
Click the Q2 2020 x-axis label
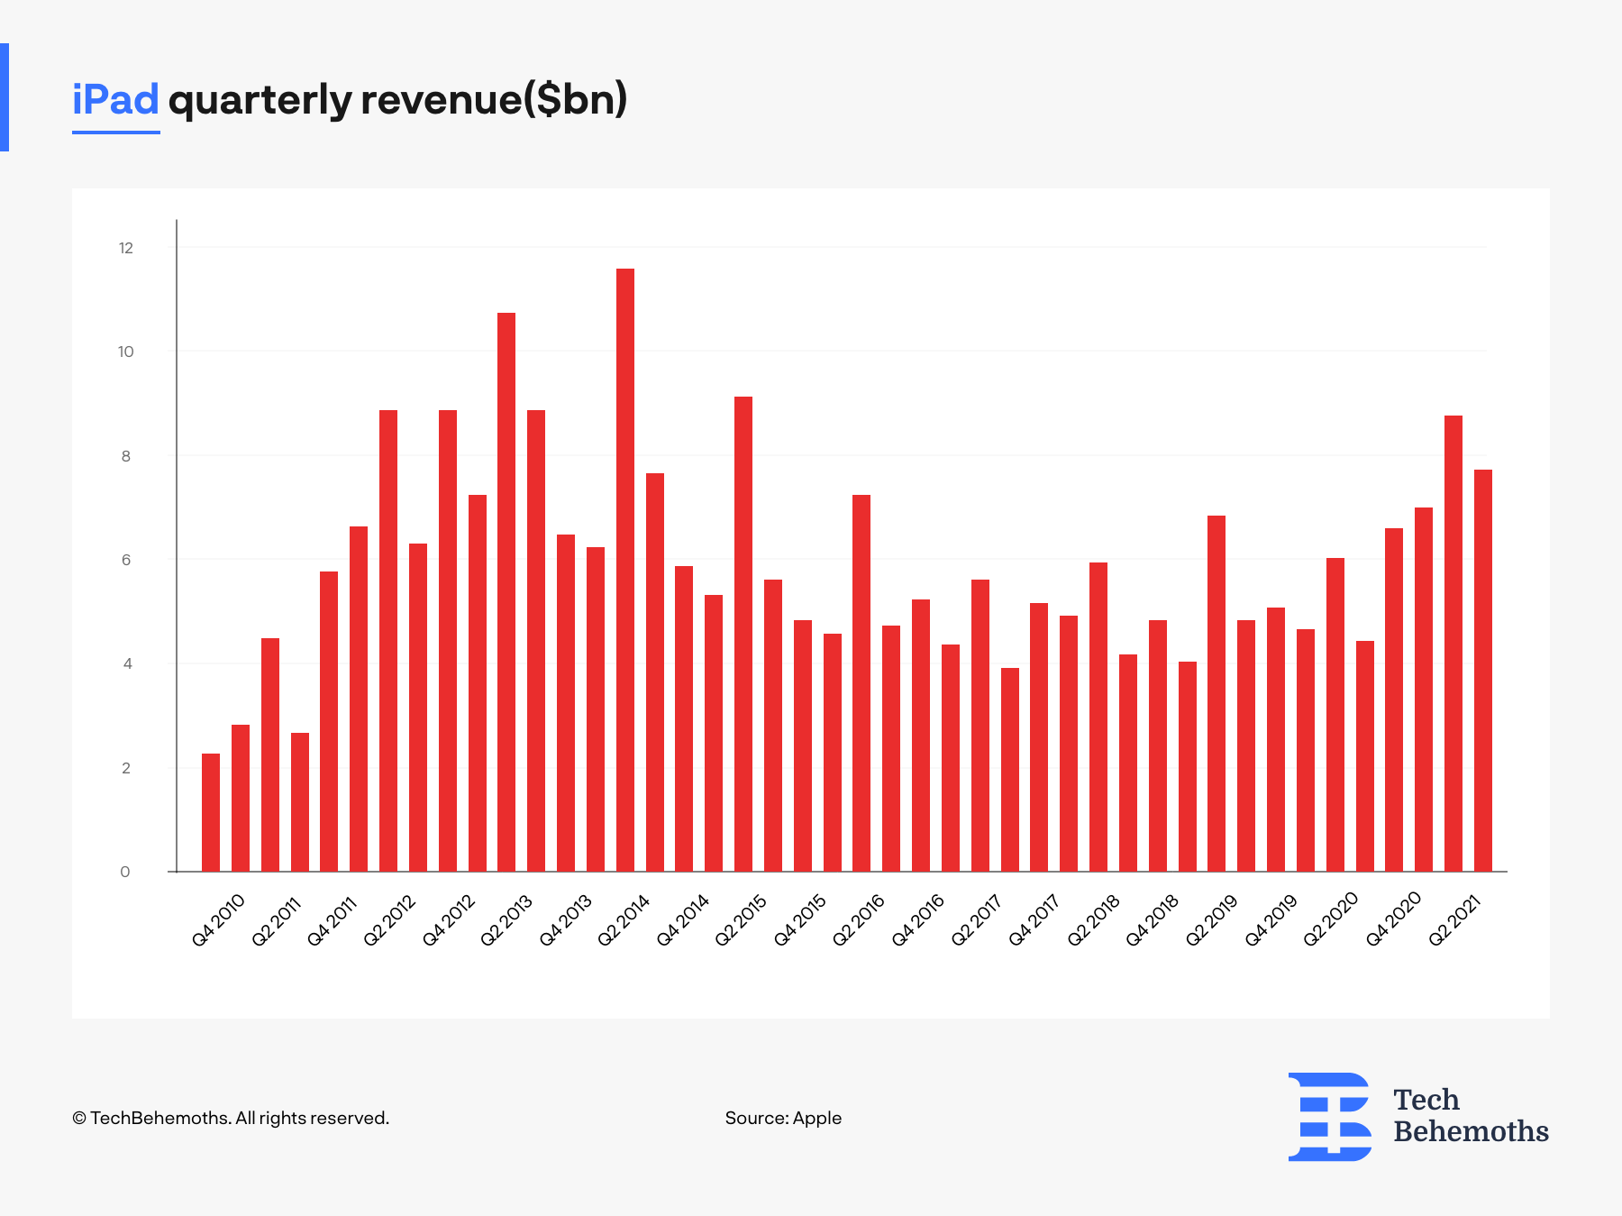1331,920
